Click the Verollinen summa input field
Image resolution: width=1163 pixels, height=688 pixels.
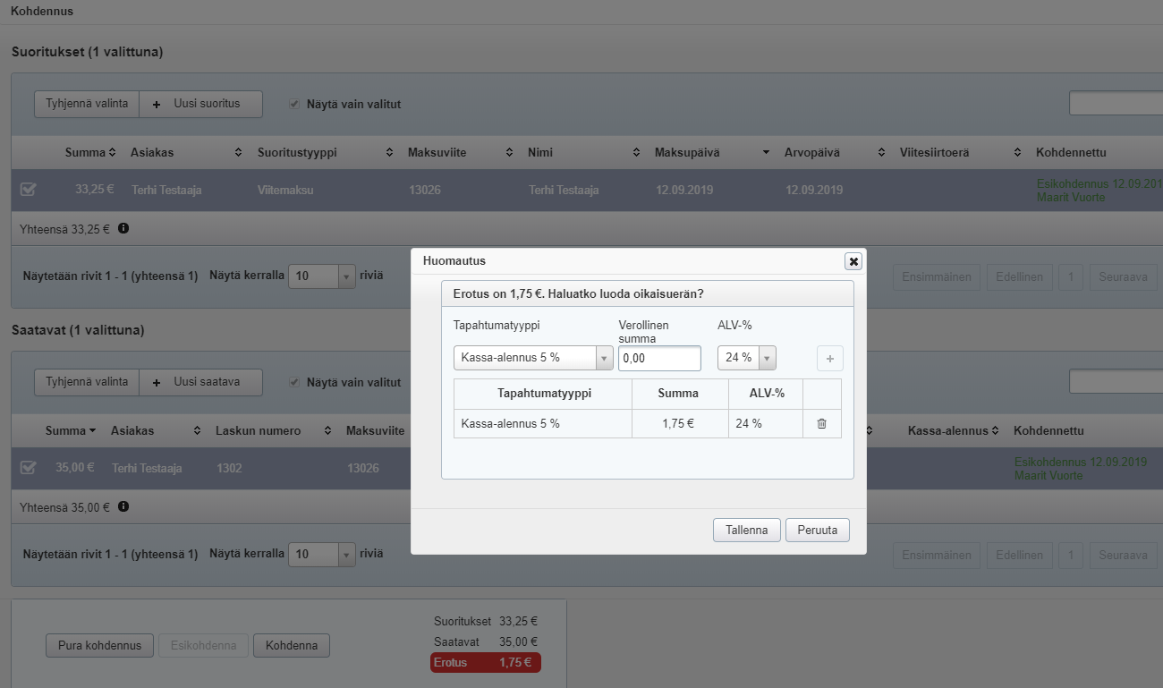coord(659,358)
